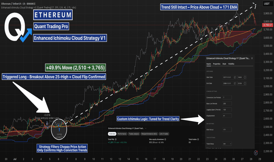Viewport: 274px width, 162px height.
Task: Select the Overview tab in strategy tester
Action: pyautogui.click(x=112, y=134)
